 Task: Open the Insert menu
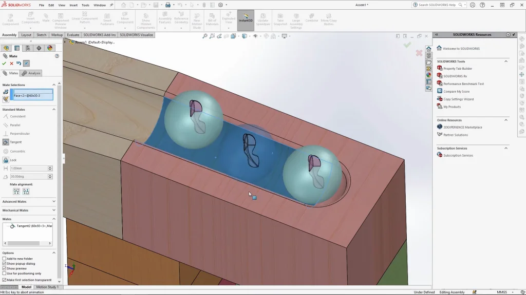click(x=73, y=5)
